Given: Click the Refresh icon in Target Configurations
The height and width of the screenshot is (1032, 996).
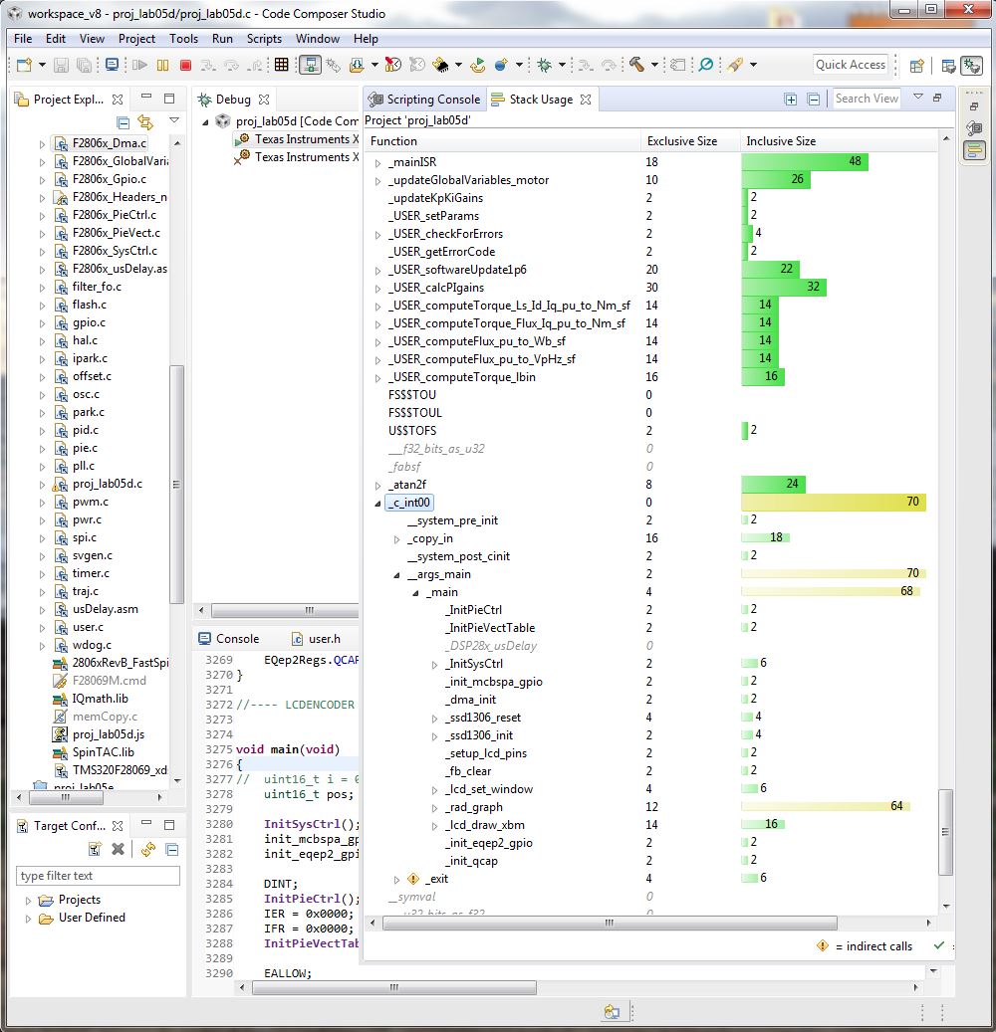Looking at the screenshot, I should pyautogui.click(x=147, y=849).
